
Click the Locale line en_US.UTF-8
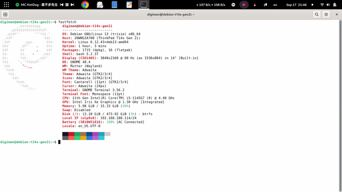coord(81,126)
